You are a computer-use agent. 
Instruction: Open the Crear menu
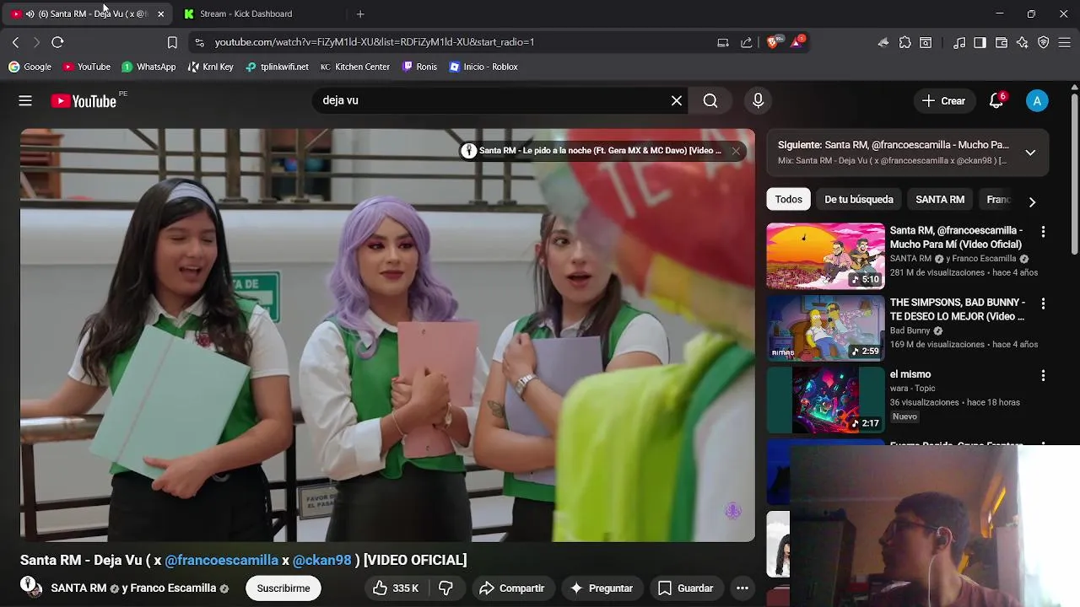pos(943,100)
